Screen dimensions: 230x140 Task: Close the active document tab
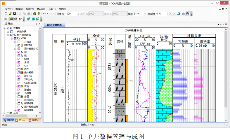click(x=226, y=24)
